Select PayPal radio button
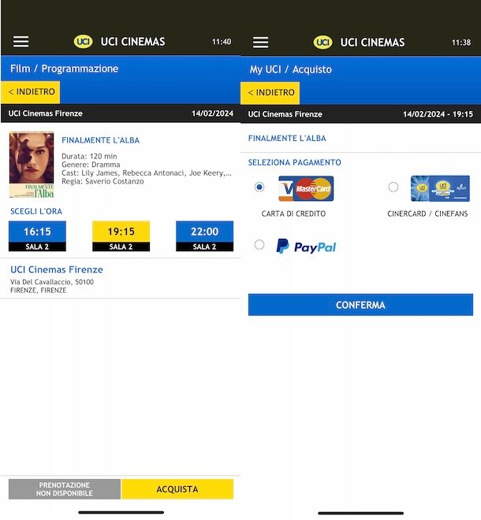Image resolution: width=481 pixels, height=520 pixels. click(x=259, y=245)
